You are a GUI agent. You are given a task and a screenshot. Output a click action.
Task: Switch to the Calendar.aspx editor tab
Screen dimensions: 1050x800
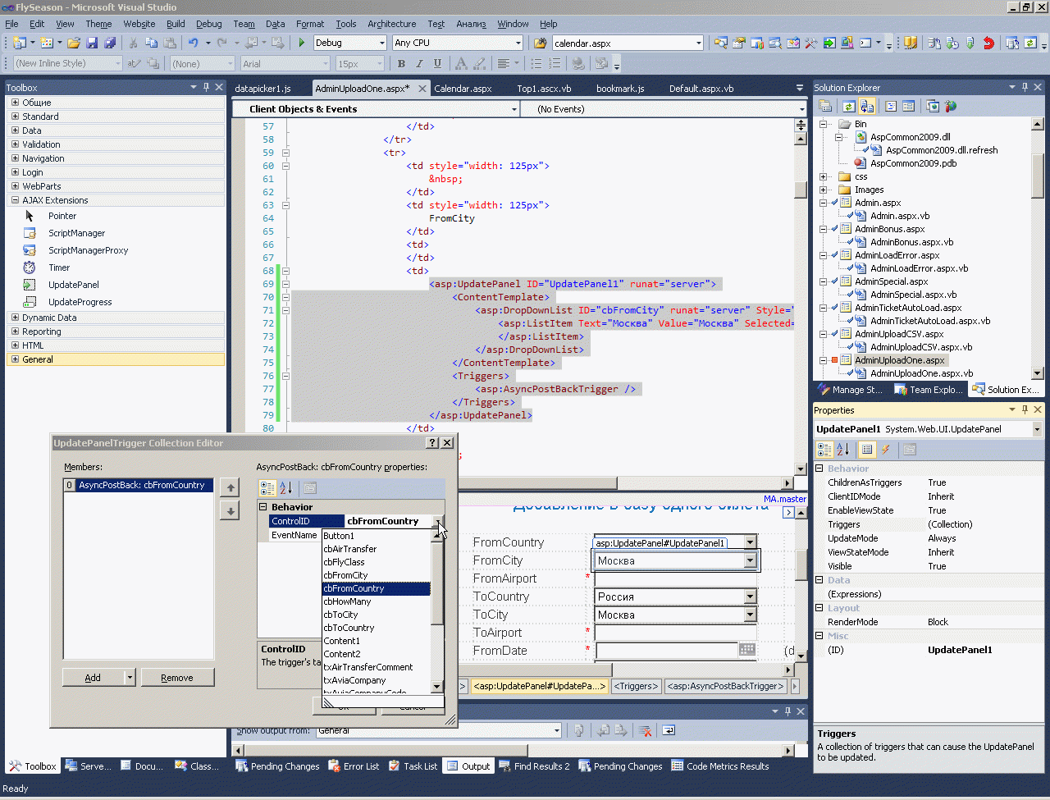click(x=463, y=89)
